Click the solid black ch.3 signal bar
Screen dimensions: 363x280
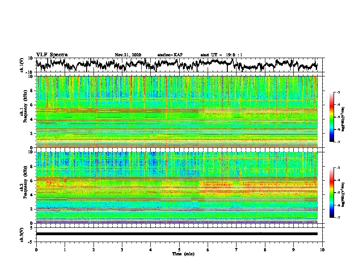(x=176, y=234)
